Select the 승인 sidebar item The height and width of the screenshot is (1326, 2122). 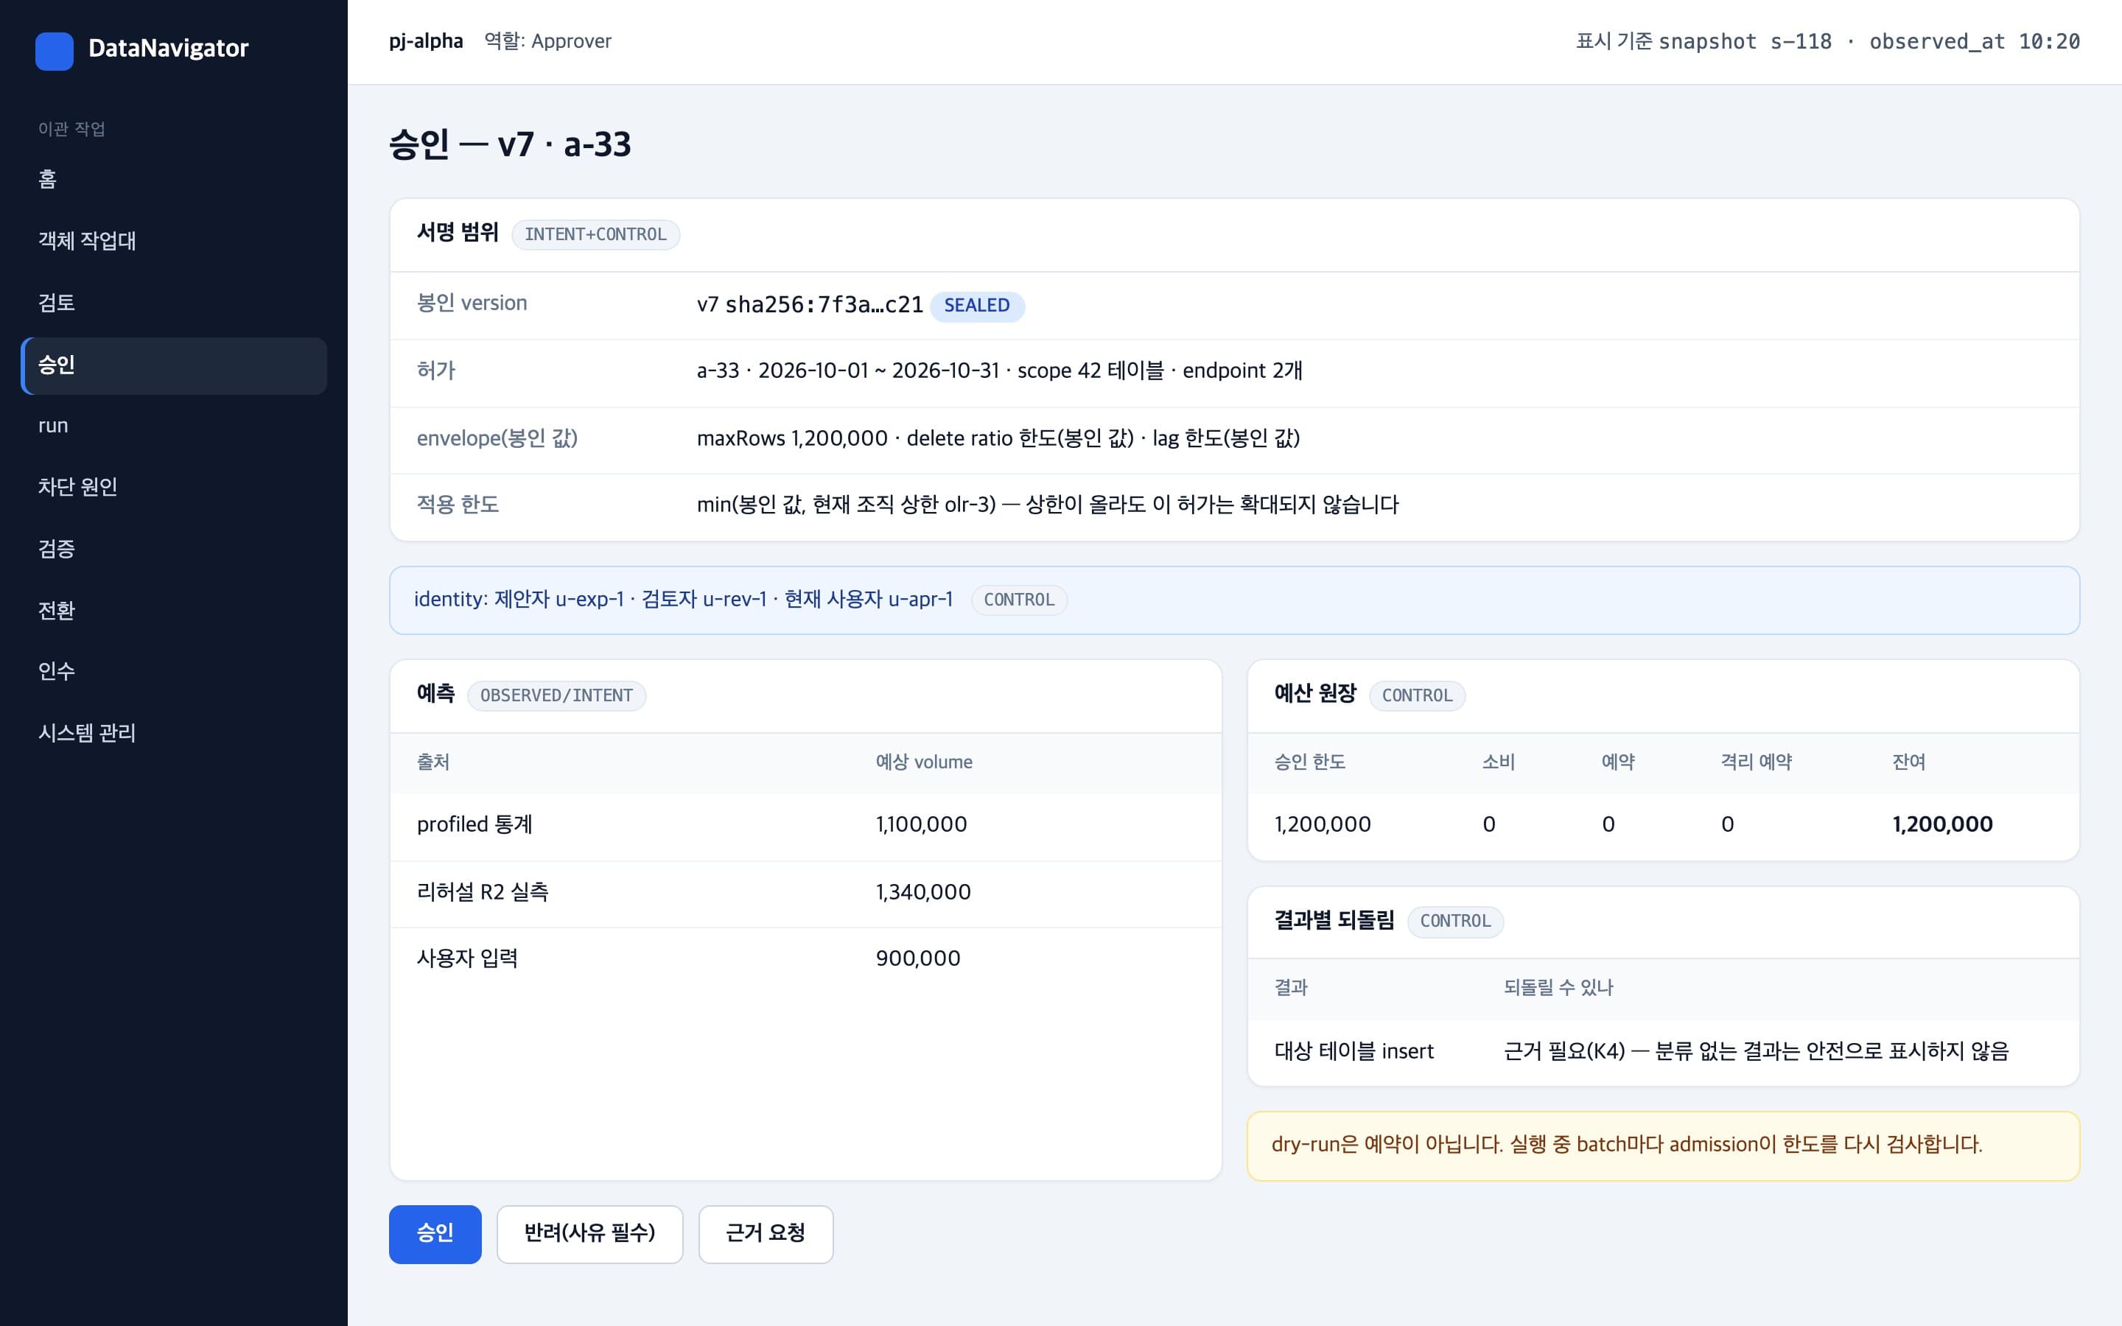pos(174,365)
